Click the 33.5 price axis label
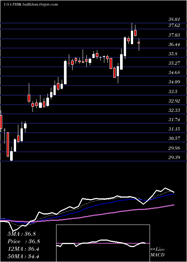This screenshot has height=262, width=187. click(x=173, y=92)
